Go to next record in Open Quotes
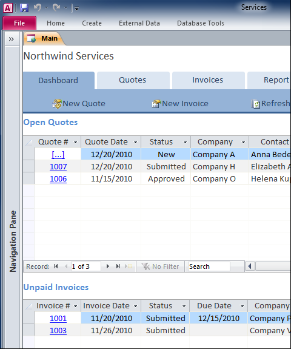The height and width of the screenshot is (349, 291). pos(108,266)
